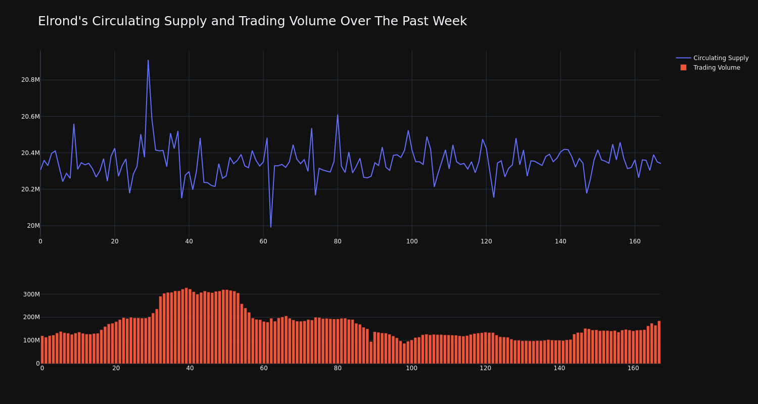Click the 20.6M y-axis label
758x404 pixels.
pyautogui.click(x=30, y=117)
